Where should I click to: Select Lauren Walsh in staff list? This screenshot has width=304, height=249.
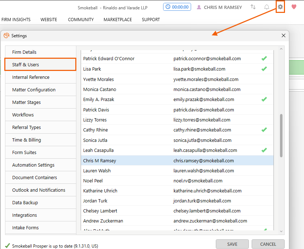pos(177,171)
